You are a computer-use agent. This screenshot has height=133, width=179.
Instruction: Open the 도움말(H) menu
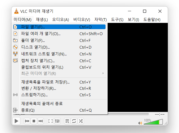[152, 20]
